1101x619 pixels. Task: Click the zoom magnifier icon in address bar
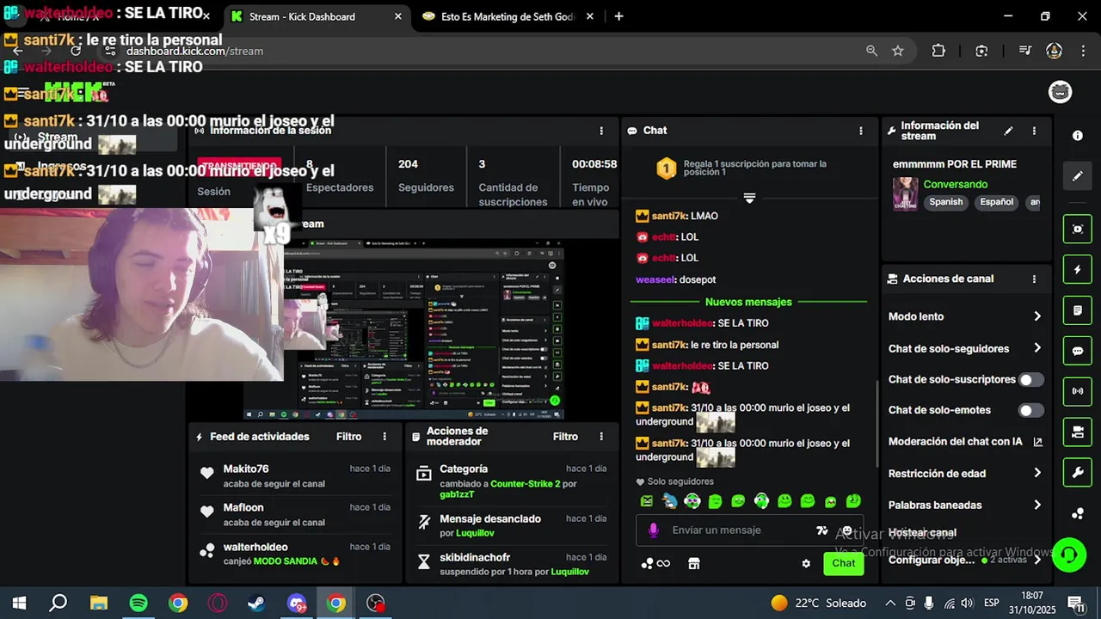point(871,51)
